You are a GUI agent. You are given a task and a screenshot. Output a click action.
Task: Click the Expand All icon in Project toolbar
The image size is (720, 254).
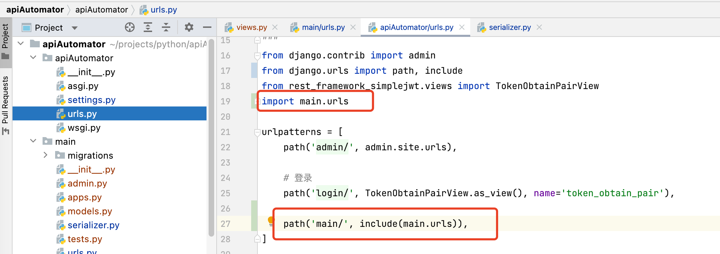tap(148, 27)
